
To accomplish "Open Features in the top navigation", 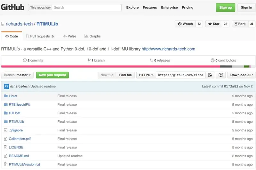I will (150, 7).
